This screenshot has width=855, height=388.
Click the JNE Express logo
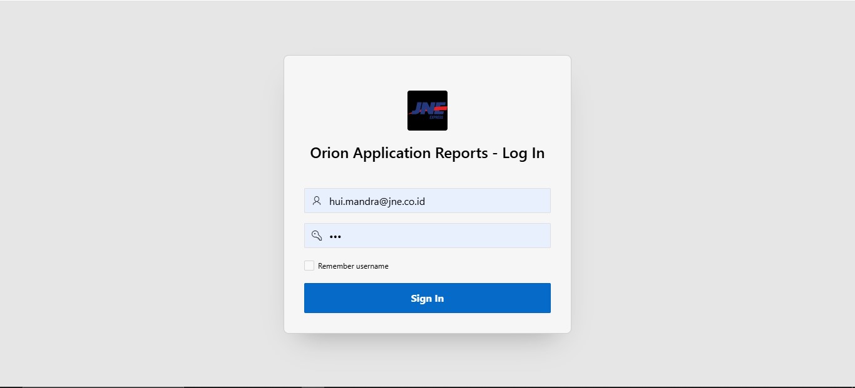(427, 111)
